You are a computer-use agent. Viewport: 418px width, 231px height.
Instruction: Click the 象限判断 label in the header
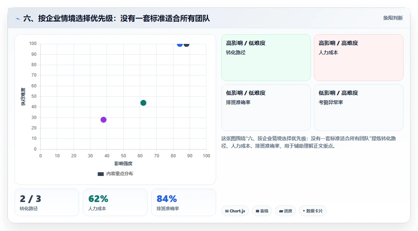(393, 18)
